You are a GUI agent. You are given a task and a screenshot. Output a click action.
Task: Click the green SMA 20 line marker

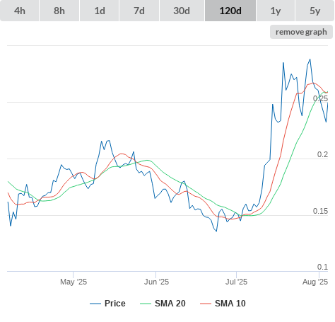click(146, 304)
